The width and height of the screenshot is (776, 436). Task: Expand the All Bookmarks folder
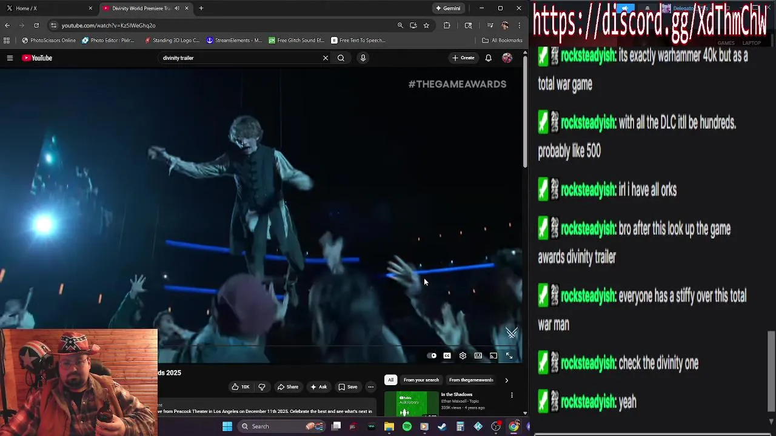click(x=502, y=41)
